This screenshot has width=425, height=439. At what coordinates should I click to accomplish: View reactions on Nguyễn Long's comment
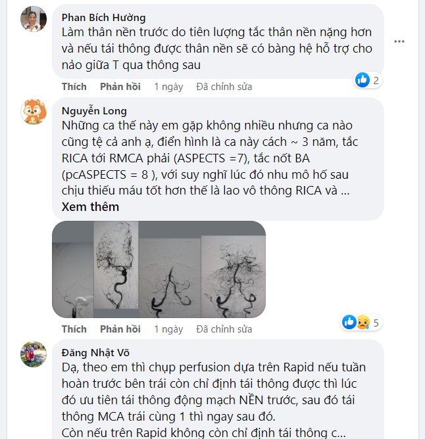click(x=361, y=323)
